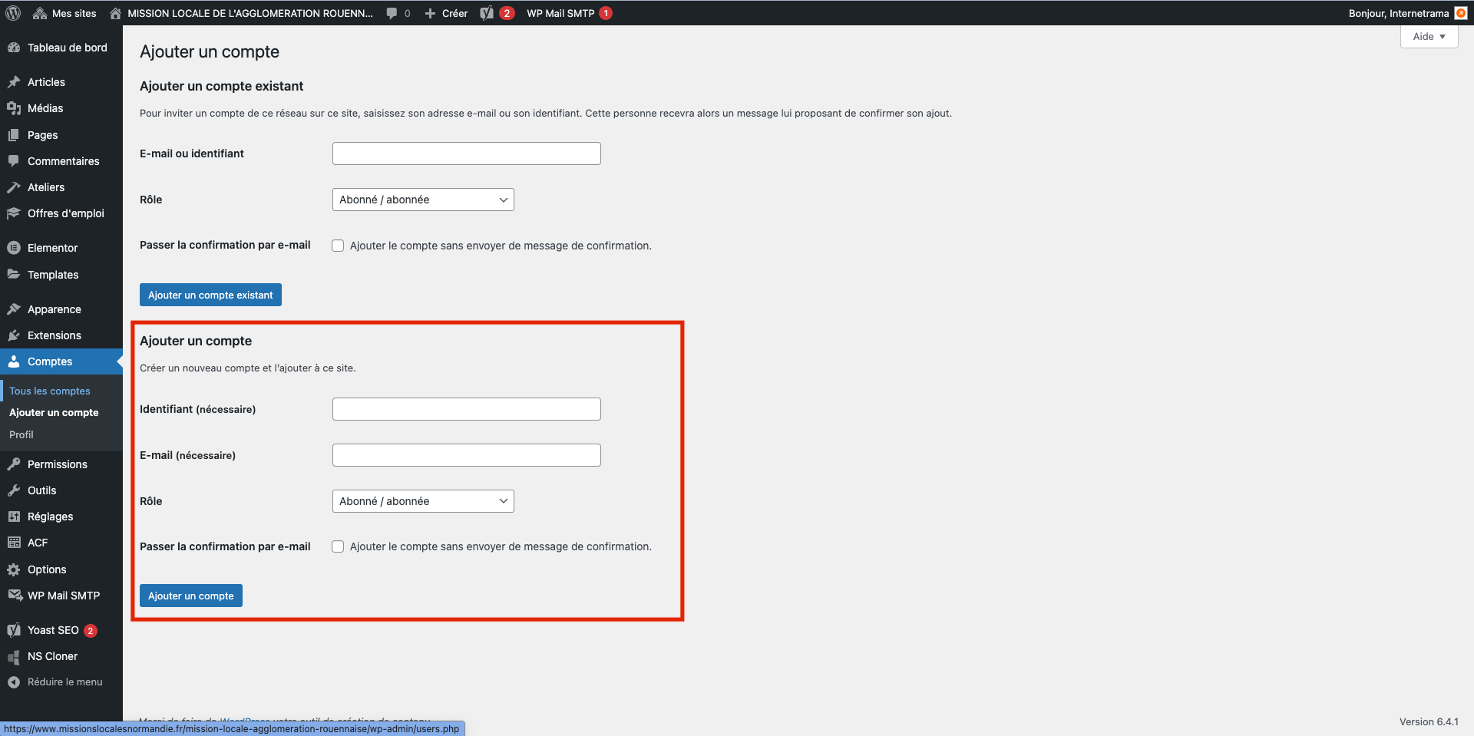Click the NS Cloner icon in sidebar
1474x736 pixels.
pyautogui.click(x=14, y=657)
